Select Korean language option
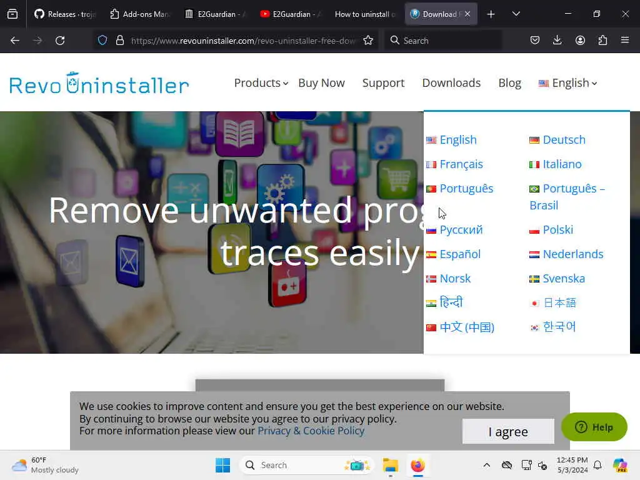Screen dimensions: 640x480 (x=553, y=327)
